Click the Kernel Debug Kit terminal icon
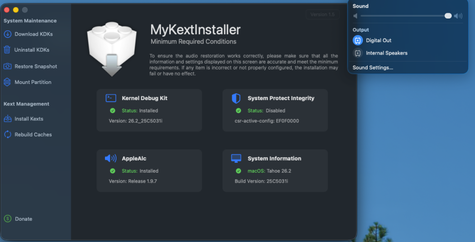 tap(111, 98)
